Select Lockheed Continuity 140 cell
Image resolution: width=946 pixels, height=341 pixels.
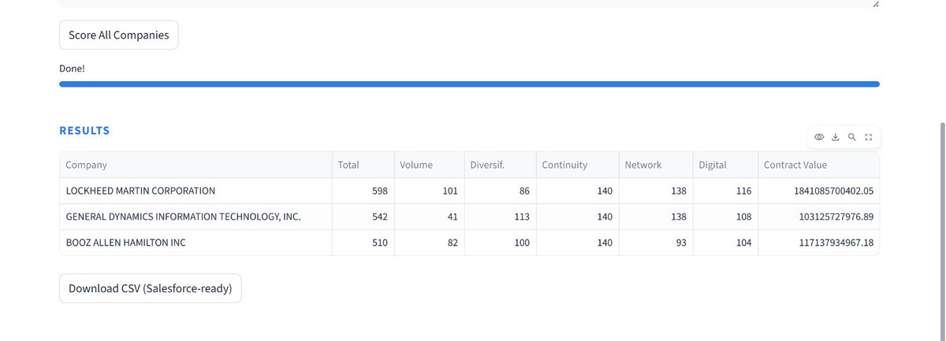click(577, 191)
